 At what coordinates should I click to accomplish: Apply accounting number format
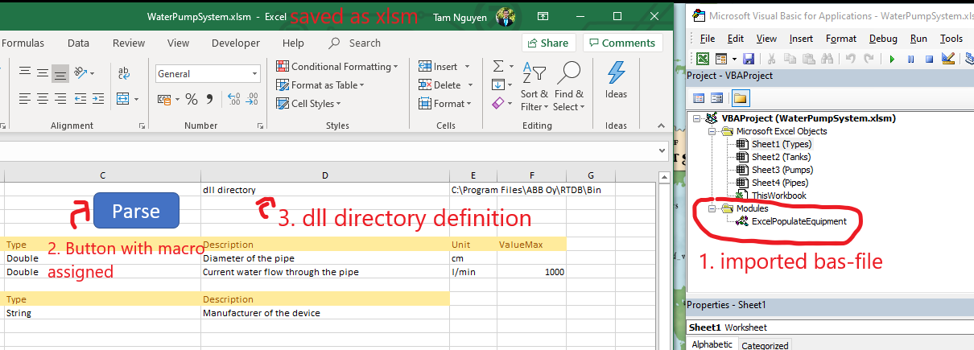[x=164, y=100]
